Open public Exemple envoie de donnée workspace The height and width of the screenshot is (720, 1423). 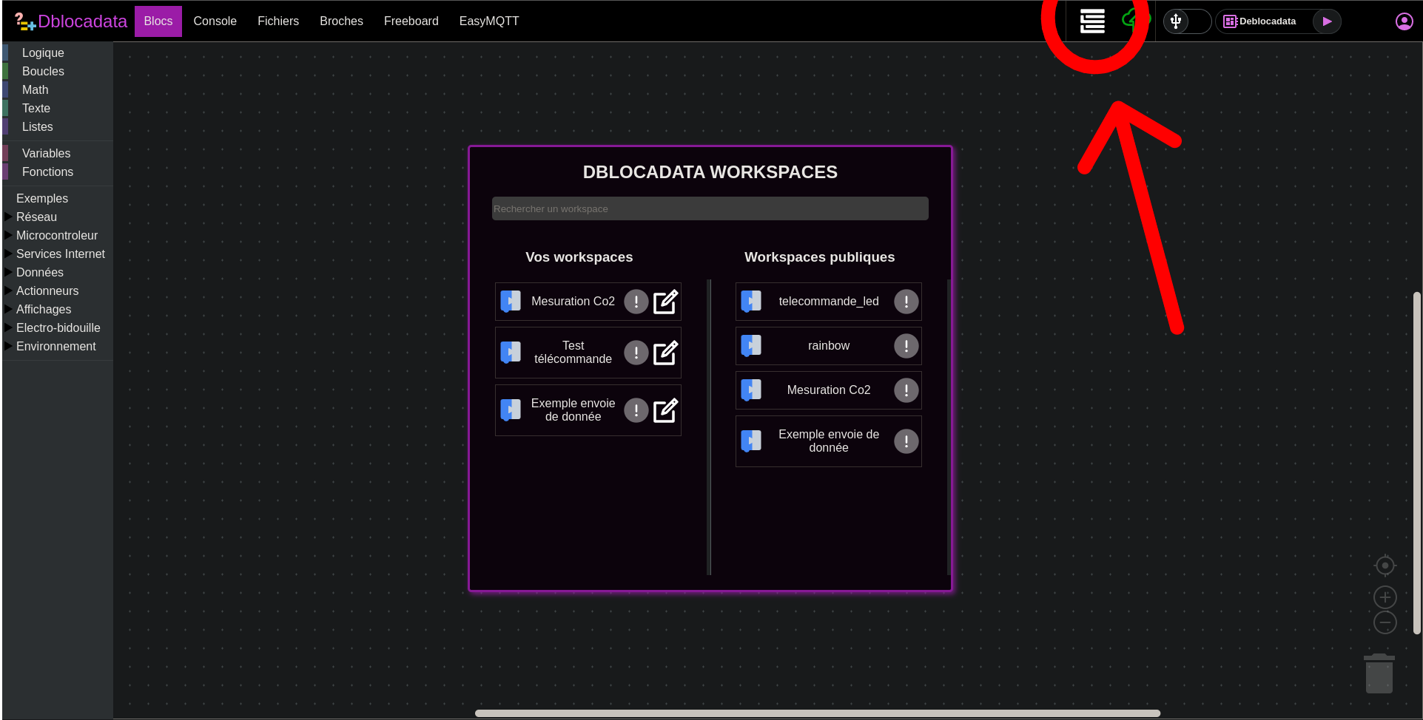(x=827, y=441)
